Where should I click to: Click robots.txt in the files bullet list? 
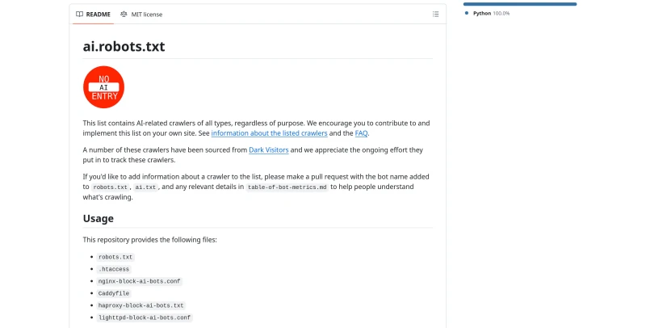[x=114, y=256]
